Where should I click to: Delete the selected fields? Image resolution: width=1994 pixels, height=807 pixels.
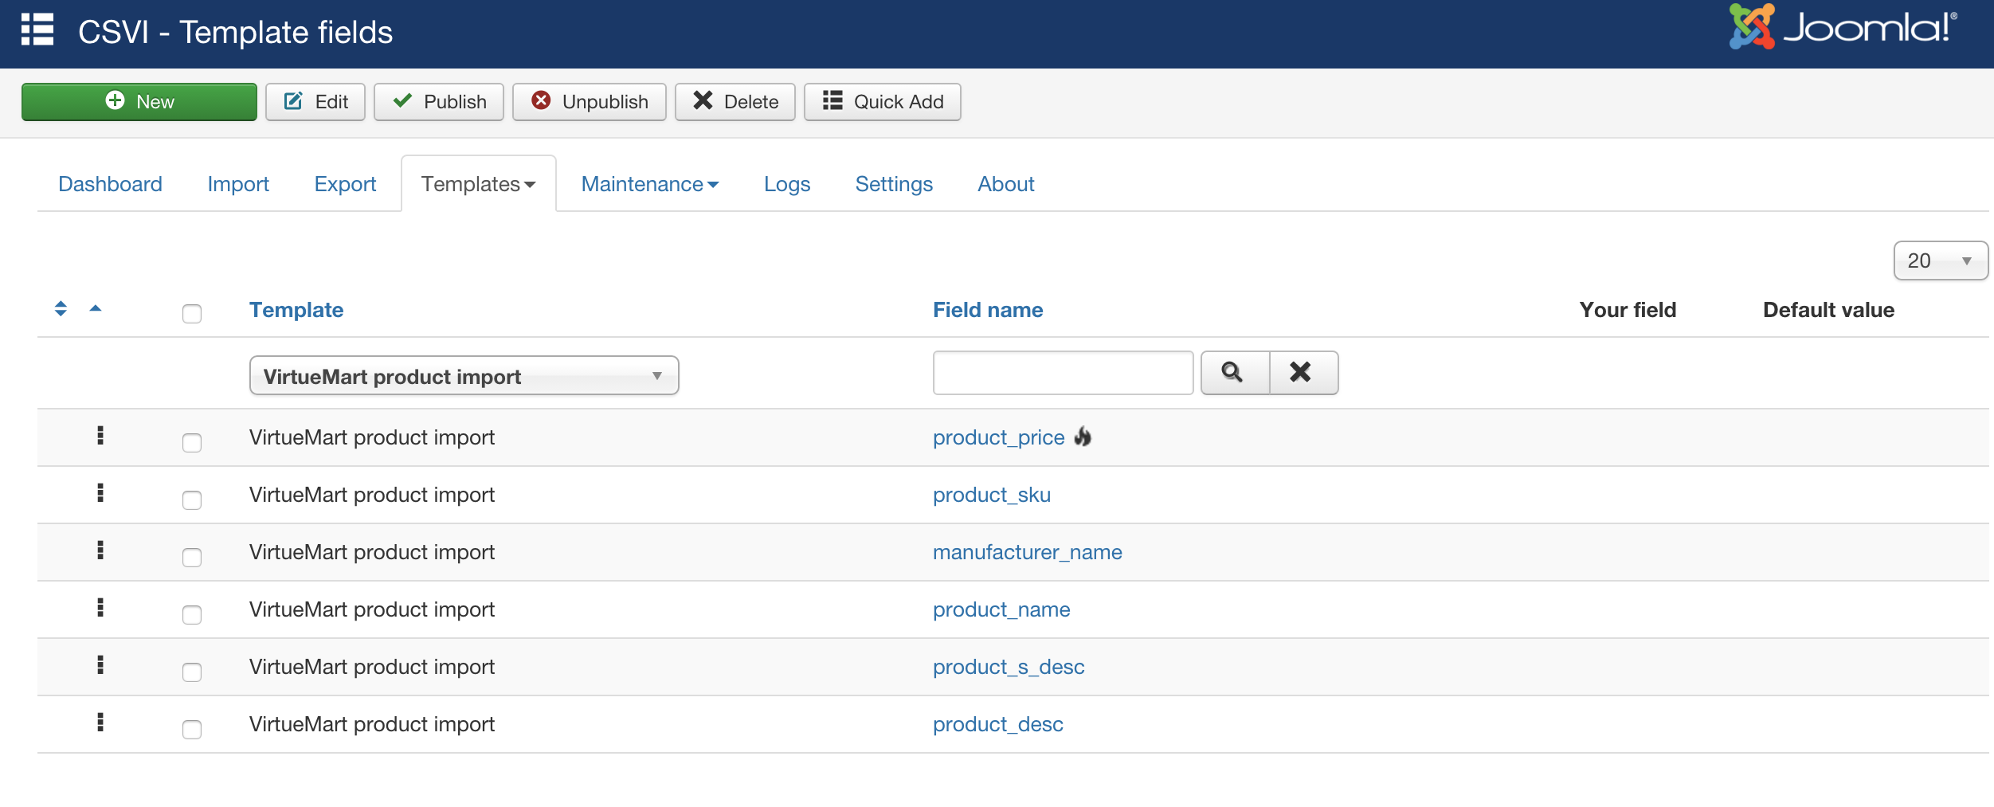[735, 102]
